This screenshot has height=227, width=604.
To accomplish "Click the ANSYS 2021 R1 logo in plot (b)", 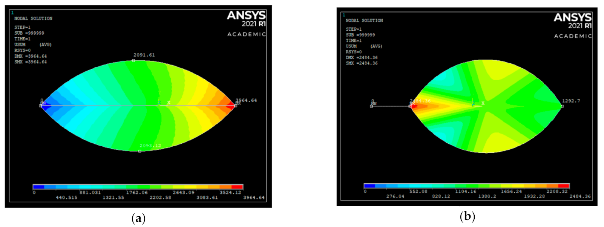I will (573, 21).
